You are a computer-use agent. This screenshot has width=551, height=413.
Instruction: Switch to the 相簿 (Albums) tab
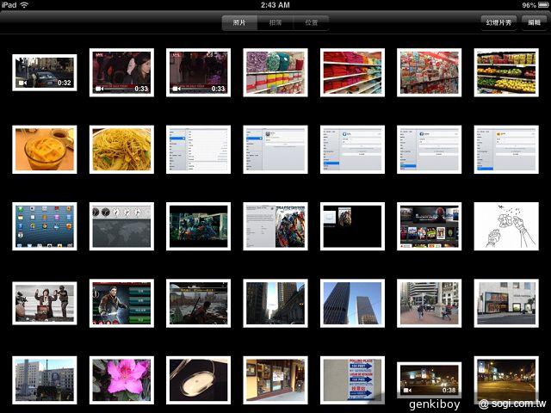coord(275,22)
